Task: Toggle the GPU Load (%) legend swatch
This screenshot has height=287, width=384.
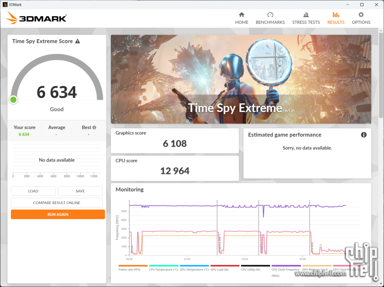Action: [x=225, y=265]
